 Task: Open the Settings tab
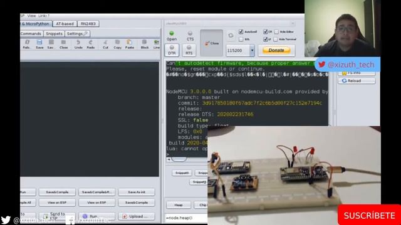click(x=77, y=34)
